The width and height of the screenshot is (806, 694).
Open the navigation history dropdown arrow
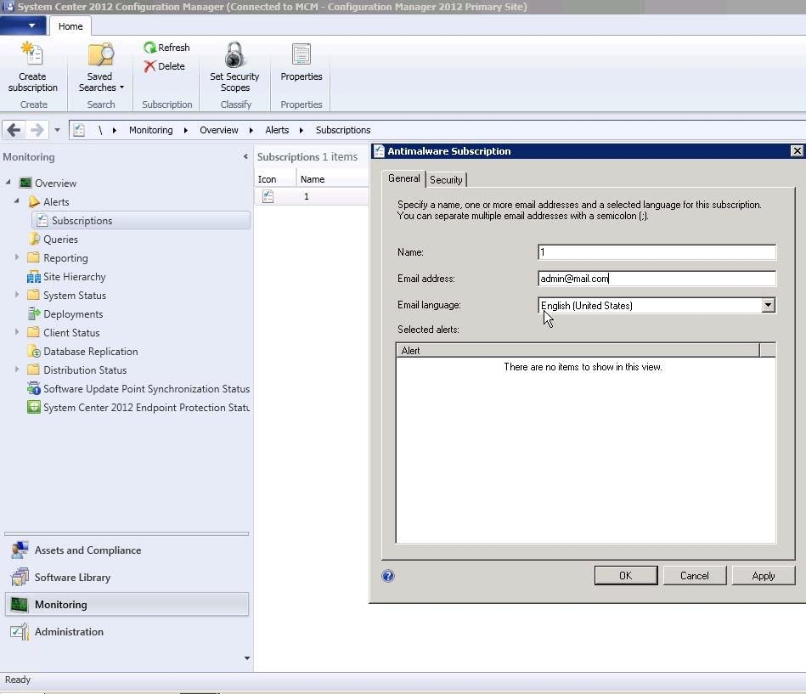(57, 130)
